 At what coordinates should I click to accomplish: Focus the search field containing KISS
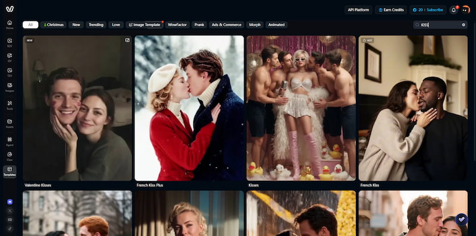pos(440,25)
